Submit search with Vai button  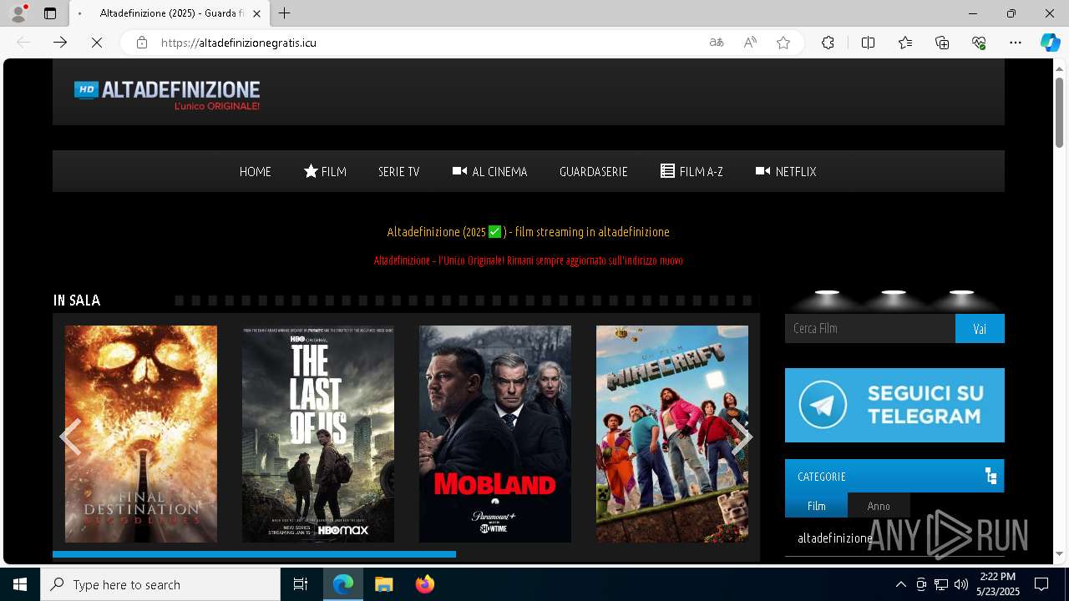(980, 328)
